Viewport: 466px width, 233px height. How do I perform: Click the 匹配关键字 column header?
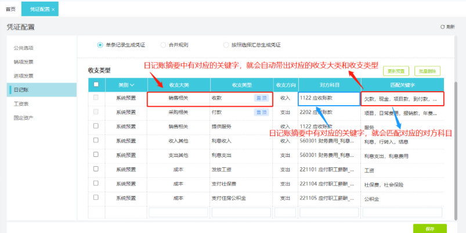(x=402, y=85)
